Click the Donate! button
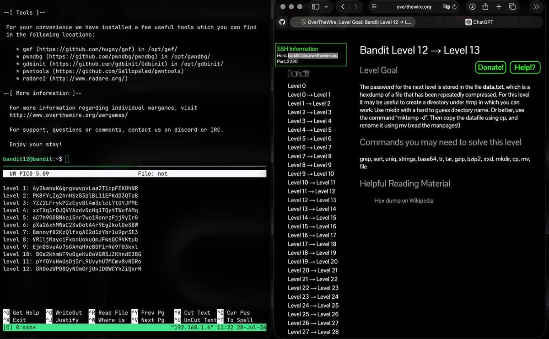 [x=490, y=67]
